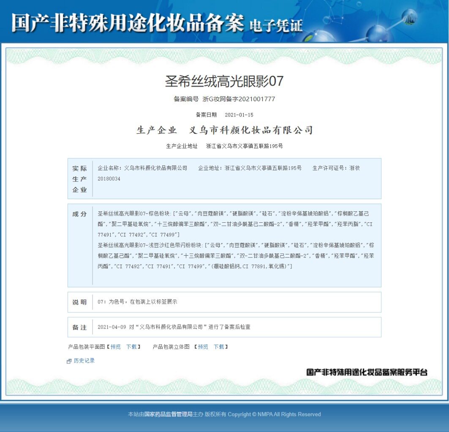
Task: Click the license number 20180034
Action: pyautogui.click(x=109, y=179)
